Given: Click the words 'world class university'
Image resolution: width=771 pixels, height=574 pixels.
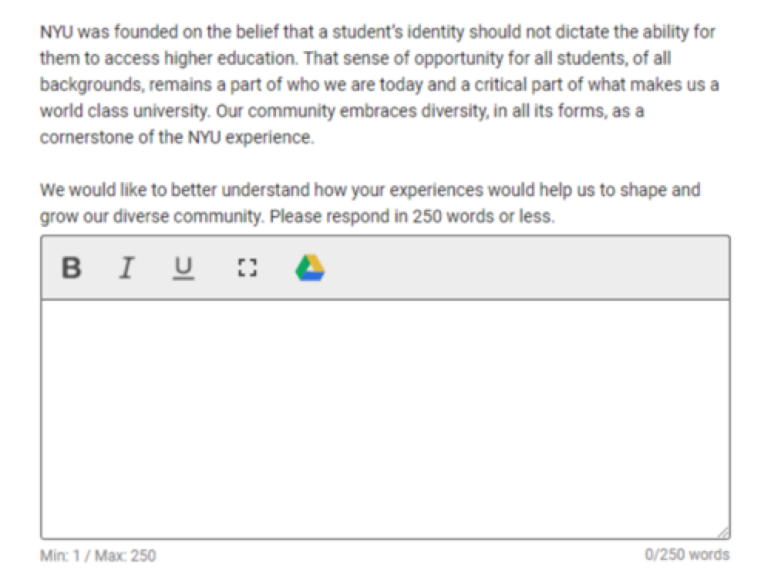Looking at the screenshot, I should tap(123, 111).
